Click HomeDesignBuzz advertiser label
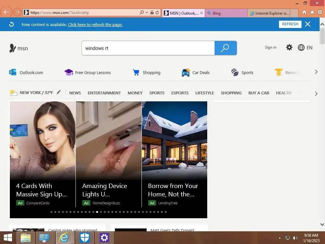Image resolution: width=325 pixels, height=244 pixels. point(106,203)
